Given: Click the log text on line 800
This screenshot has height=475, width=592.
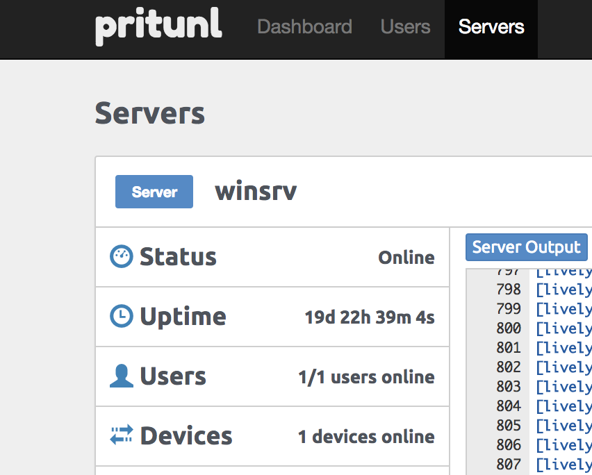Looking at the screenshot, I should click(564, 328).
